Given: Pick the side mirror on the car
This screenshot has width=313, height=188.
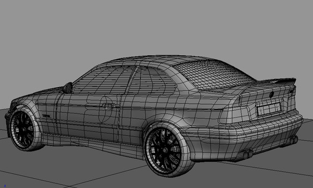Looking at the screenshot, I should [x=68, y=88].
